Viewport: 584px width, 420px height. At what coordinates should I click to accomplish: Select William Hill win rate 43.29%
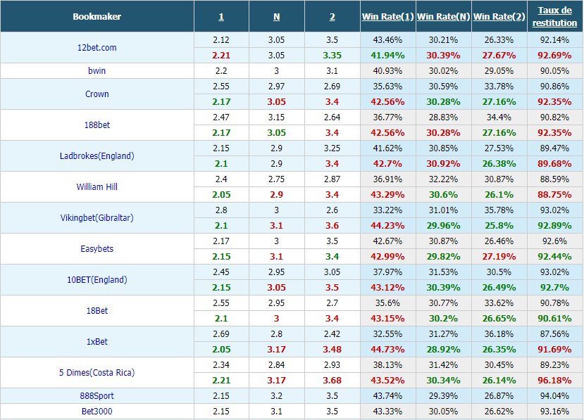pyautogui.click(x=387, y=195)
